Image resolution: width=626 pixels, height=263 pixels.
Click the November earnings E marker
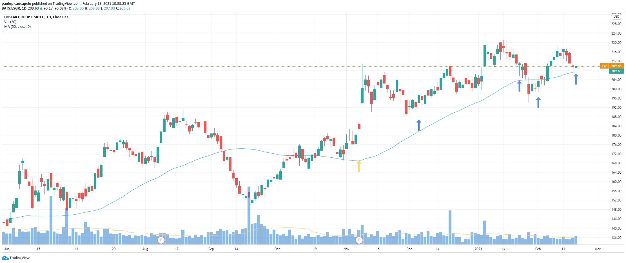coord(359,240)
